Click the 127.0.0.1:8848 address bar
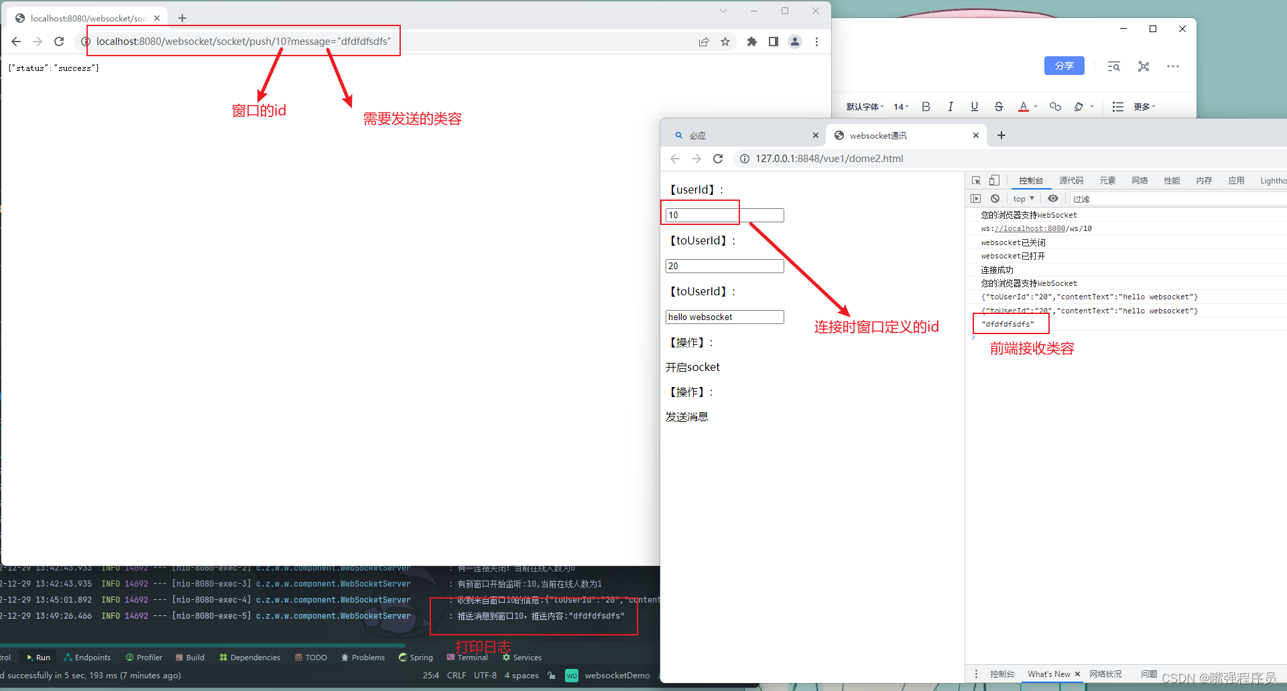 point(829,159)
